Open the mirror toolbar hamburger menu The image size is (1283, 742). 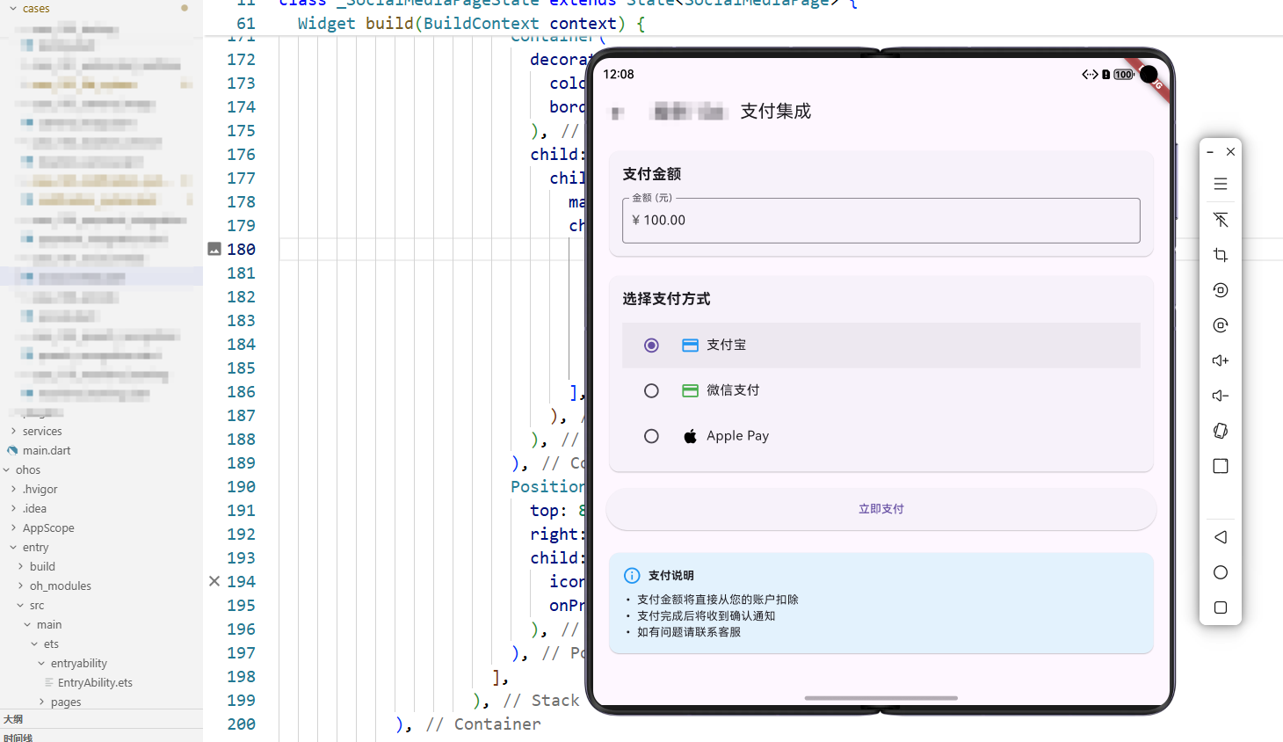(1220, 184)
